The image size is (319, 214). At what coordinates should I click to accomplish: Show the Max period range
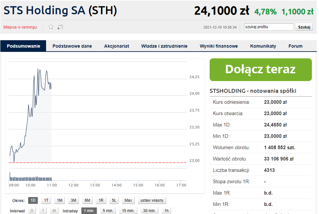pyautogui.click(x=128, y=200)
